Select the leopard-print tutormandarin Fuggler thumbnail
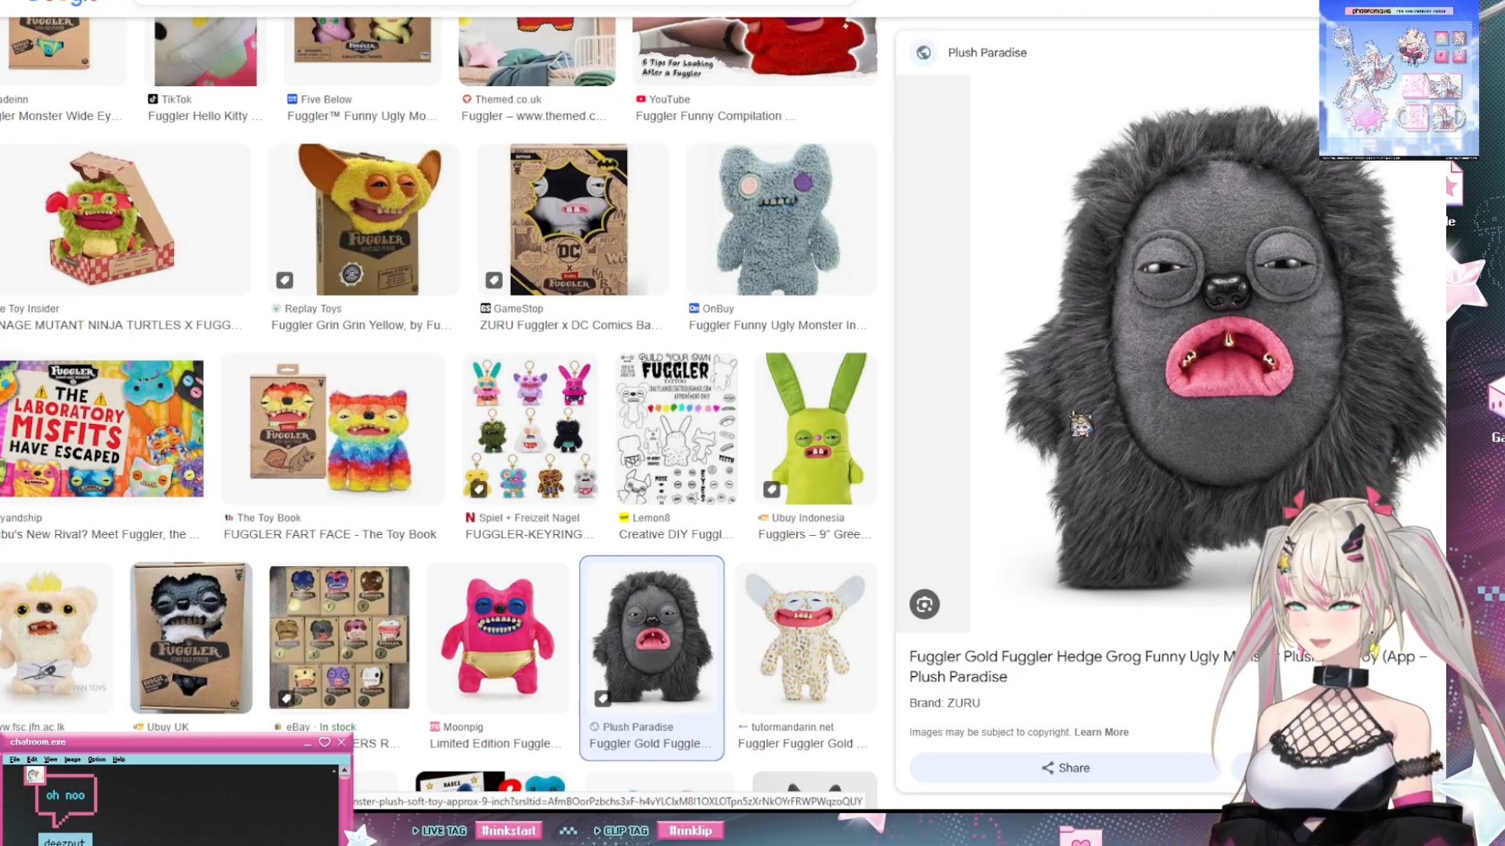Image resolution: width=1505 pixels, height=846 pixels. [x=806, y=637]
